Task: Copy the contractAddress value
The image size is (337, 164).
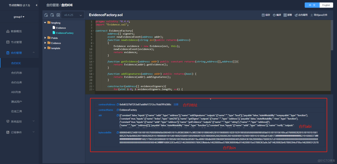Action: (x=118, y=105)
